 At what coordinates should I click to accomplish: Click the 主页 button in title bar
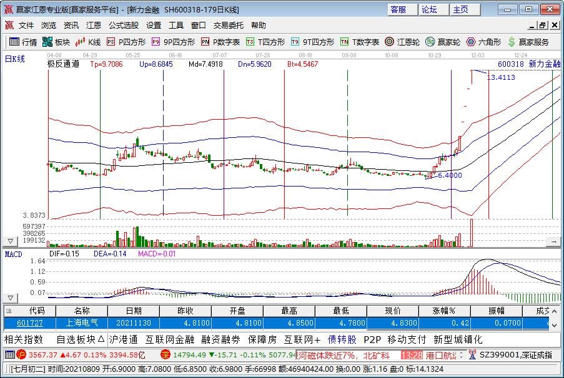tap(465, 10)
